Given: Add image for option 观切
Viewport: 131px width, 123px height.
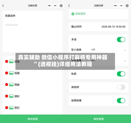Looking at the screenshot, I should [x=11, y=108].
